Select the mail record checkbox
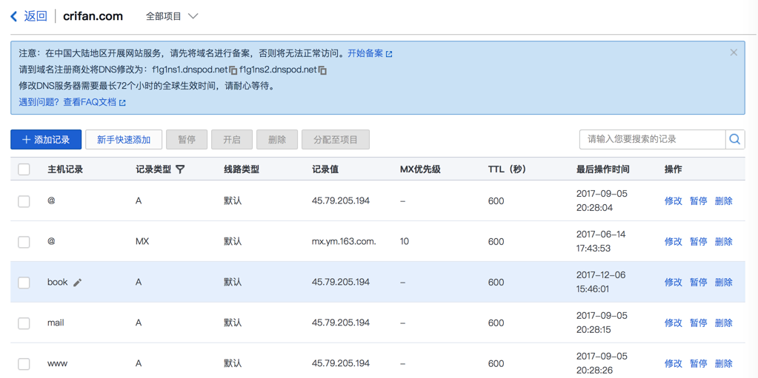The width and height of the screenshot is (758, 378). [x=24, y=323]
